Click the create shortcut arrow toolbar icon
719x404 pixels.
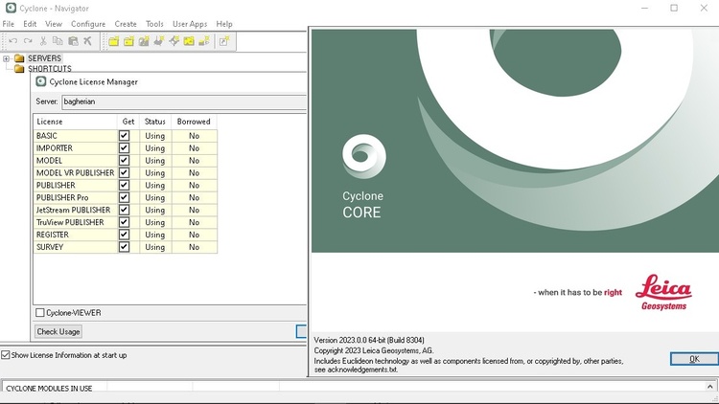pyautogui.click(x=223, y=41)
